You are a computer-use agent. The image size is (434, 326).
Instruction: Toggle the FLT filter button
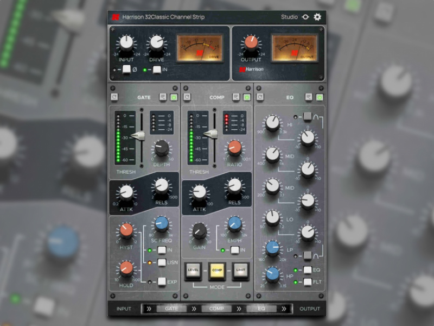pos(308,282)
